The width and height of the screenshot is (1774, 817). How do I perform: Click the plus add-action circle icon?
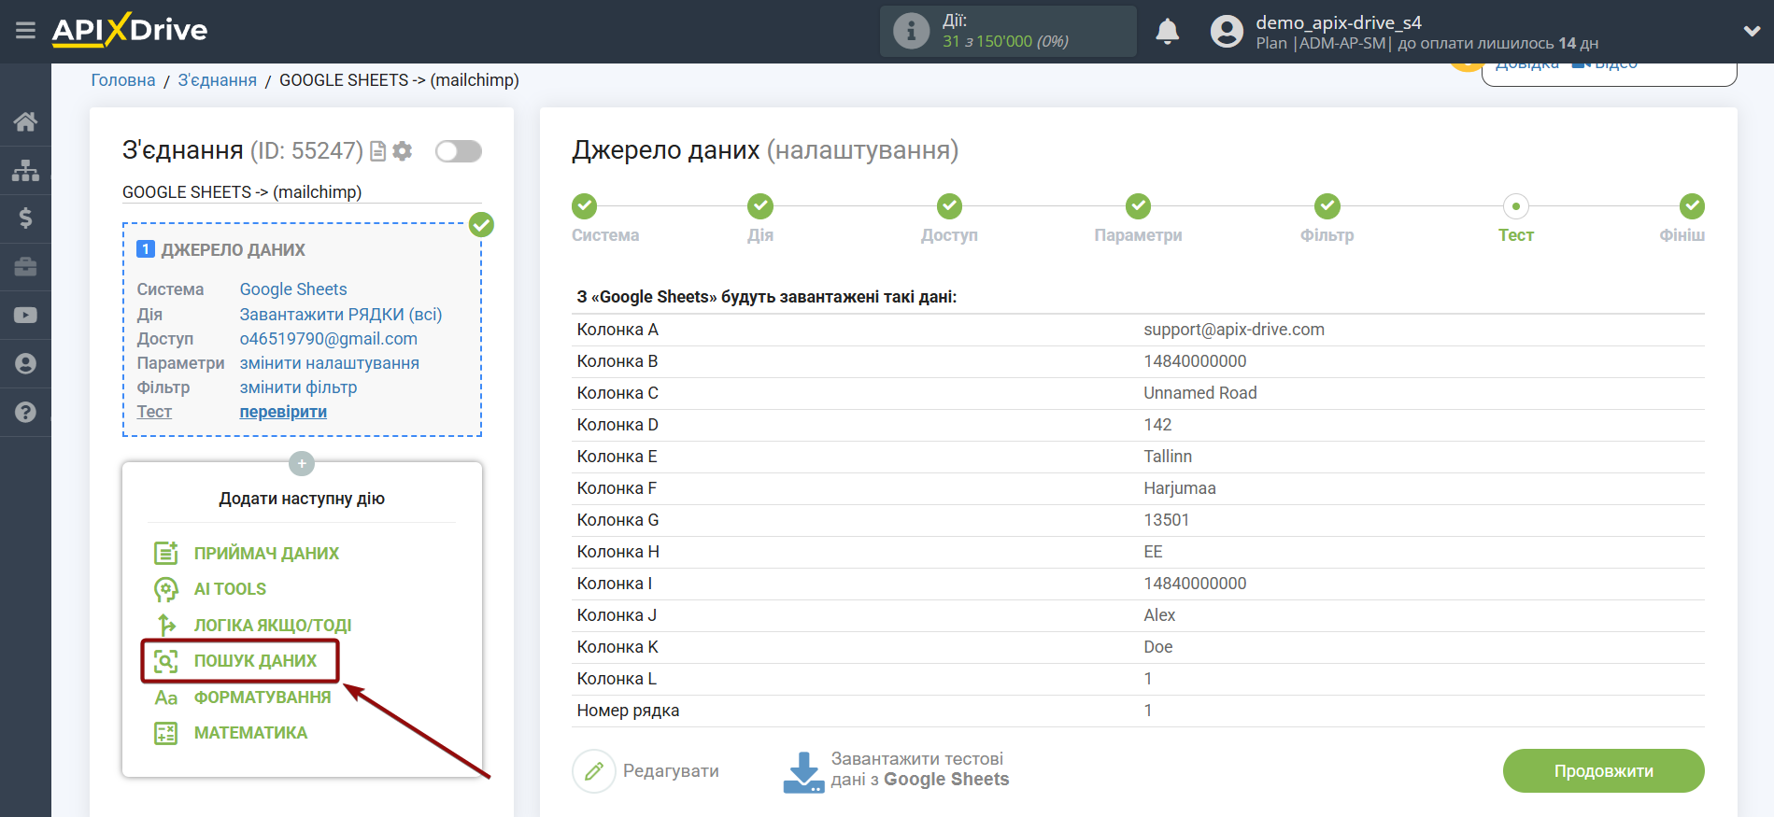click(302, 464)
